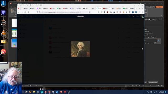Select slide 1 thumbnail in PowerPoint
Image resolution: width=168 pixels, height=94 pixels.
pos(14,23)
